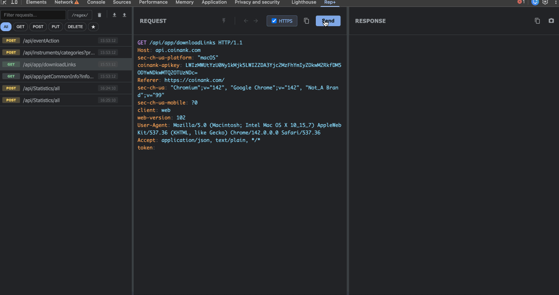
Task: Click the red error count indicator
Action: pos(521,2)
